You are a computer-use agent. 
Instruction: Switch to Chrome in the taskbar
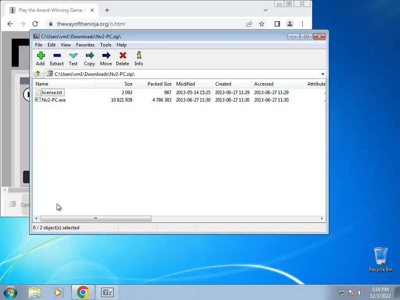83,292
